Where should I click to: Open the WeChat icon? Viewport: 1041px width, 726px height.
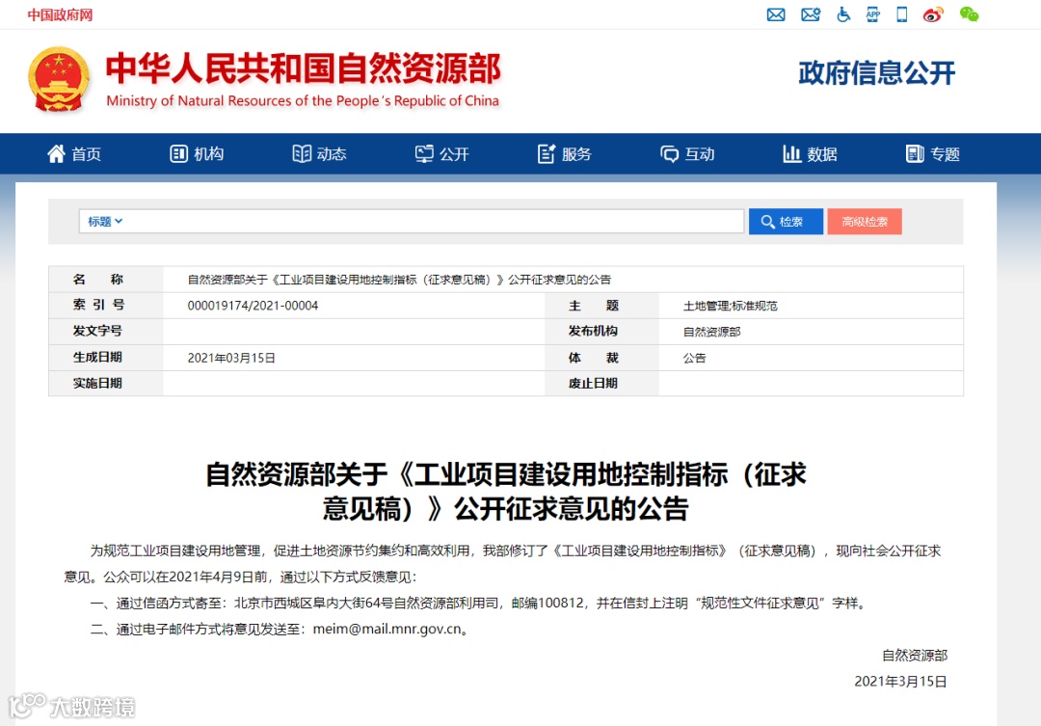(x=969, y=14)
